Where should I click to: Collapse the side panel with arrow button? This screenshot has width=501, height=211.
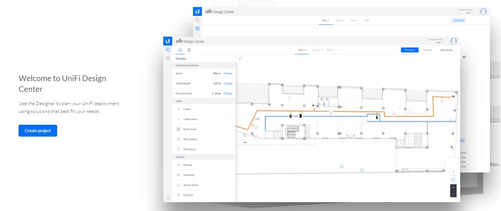pyautogui.click(x=240, y=58)
